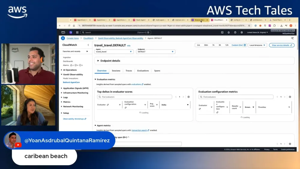Open browser home page
This screenshot has width=300, height=169.
(74, 26)
